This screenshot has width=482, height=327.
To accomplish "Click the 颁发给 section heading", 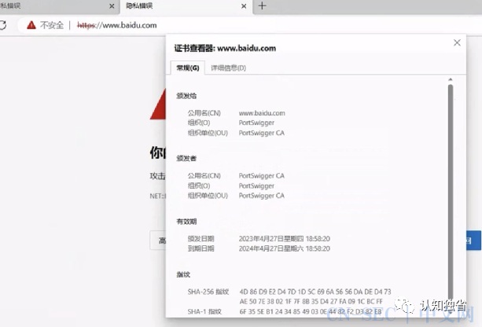I will click(x=186, y=96).
